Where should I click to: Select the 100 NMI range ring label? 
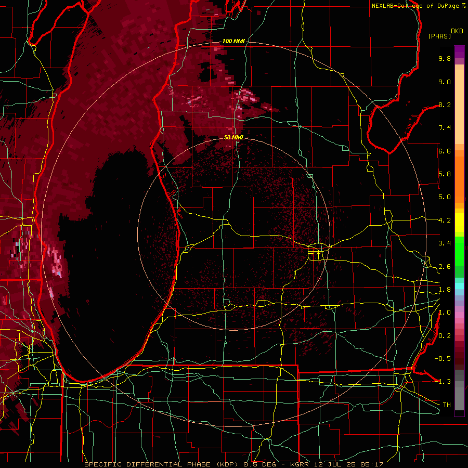pos(233,41)
